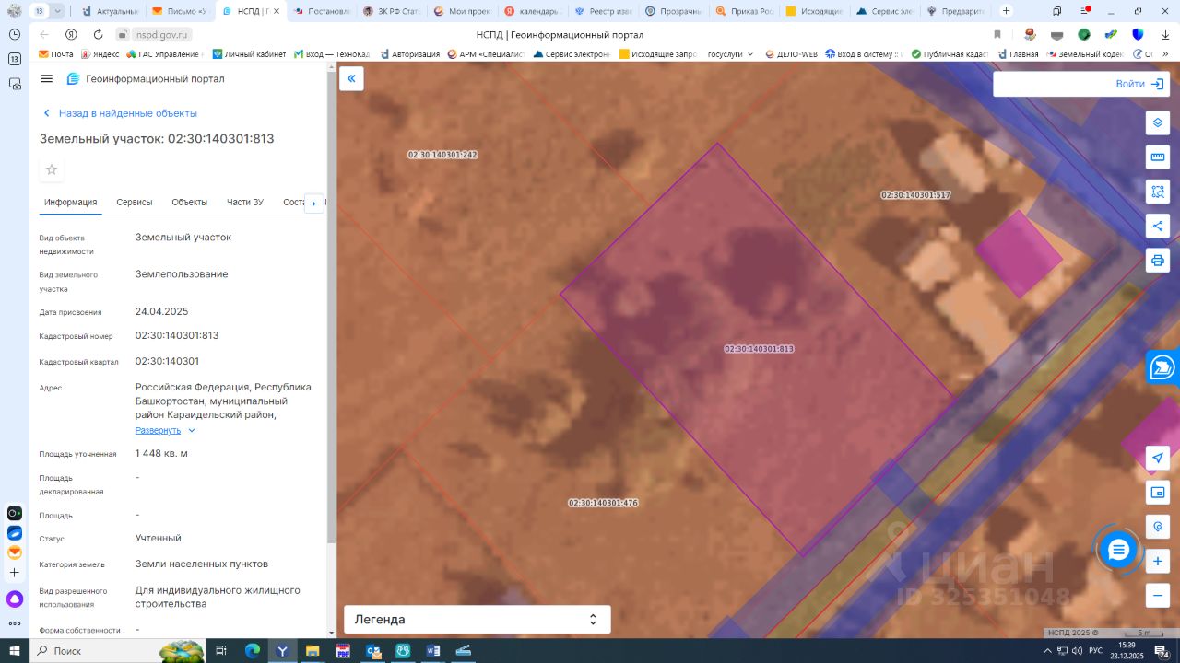Screen dimensions: 1180x663
Task: Open browser downloads
Action: (1165, 34)
